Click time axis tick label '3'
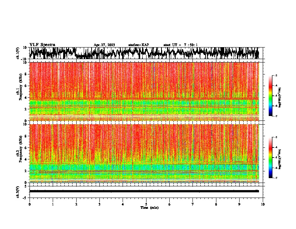 point(99,204)
